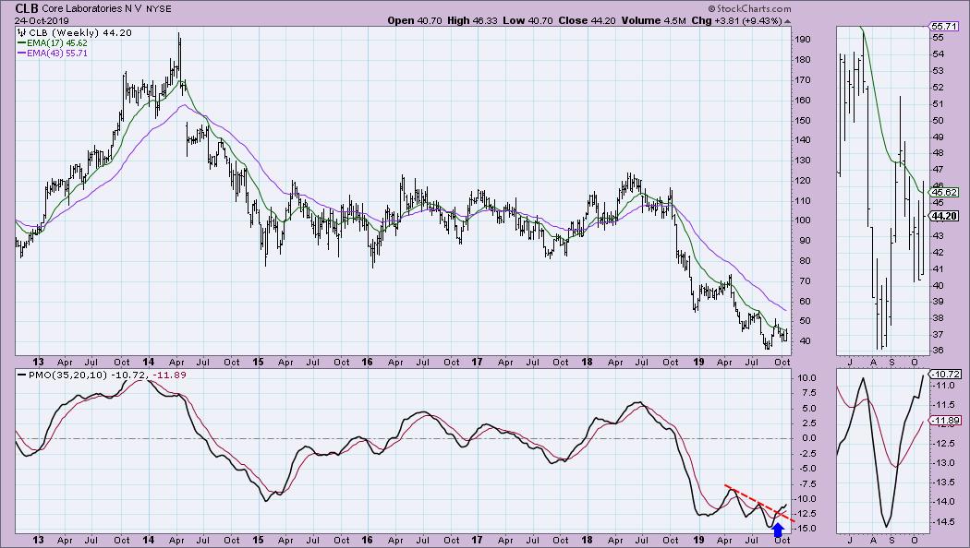Image resolution: width=970 pixels, height=548 pixels.
Task: Click the 10.0 label on the PMO axis
Action: click(808, 378)
